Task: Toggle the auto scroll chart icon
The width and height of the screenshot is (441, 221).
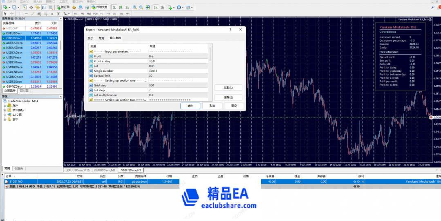Action: coord(156,7)
